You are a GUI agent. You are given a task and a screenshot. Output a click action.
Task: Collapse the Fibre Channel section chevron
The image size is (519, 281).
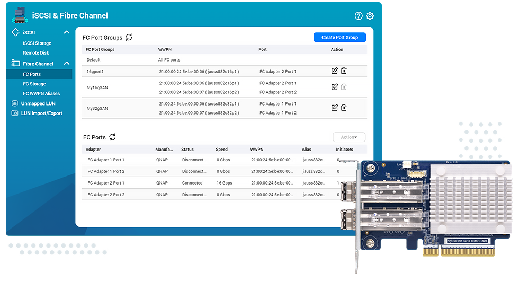[x=67, y=64]
